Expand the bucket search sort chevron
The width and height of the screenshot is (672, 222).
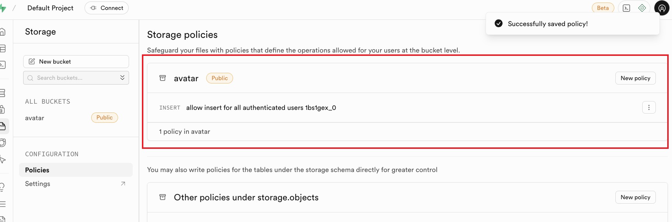click(x=122, y=78)
